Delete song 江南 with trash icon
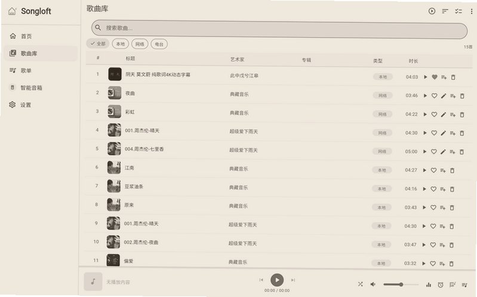This screenshot has width=477, height=297. tap(452, 170)
